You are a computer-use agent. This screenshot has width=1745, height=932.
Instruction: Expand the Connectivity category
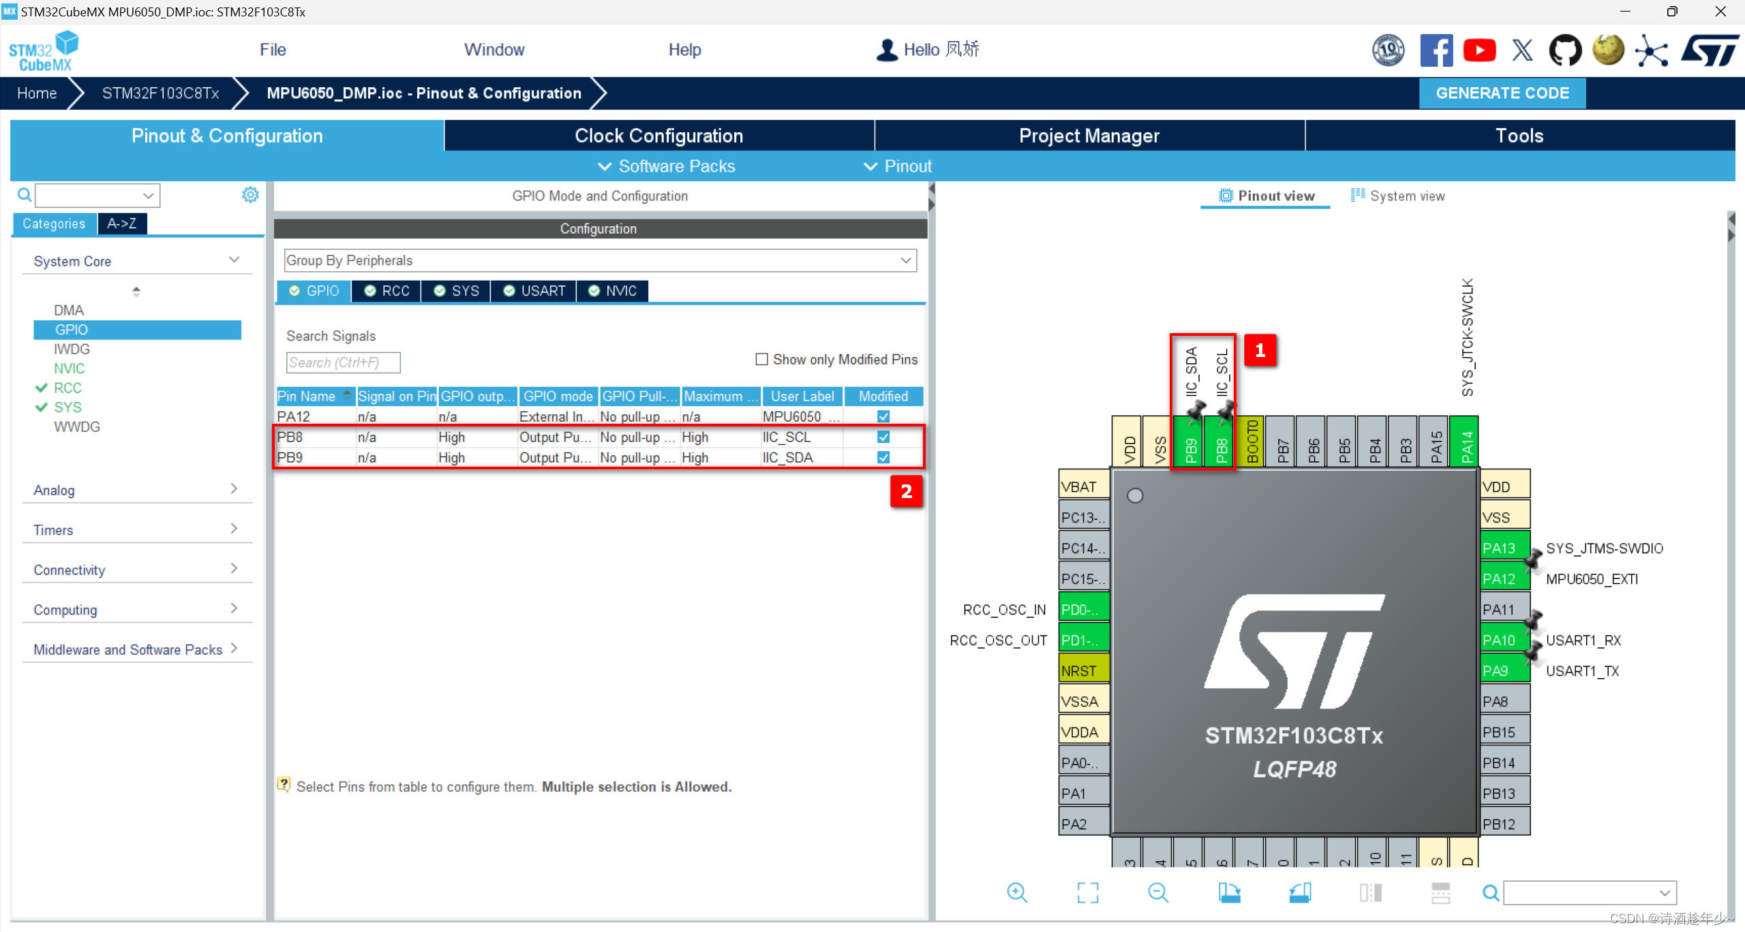[234, 568]
